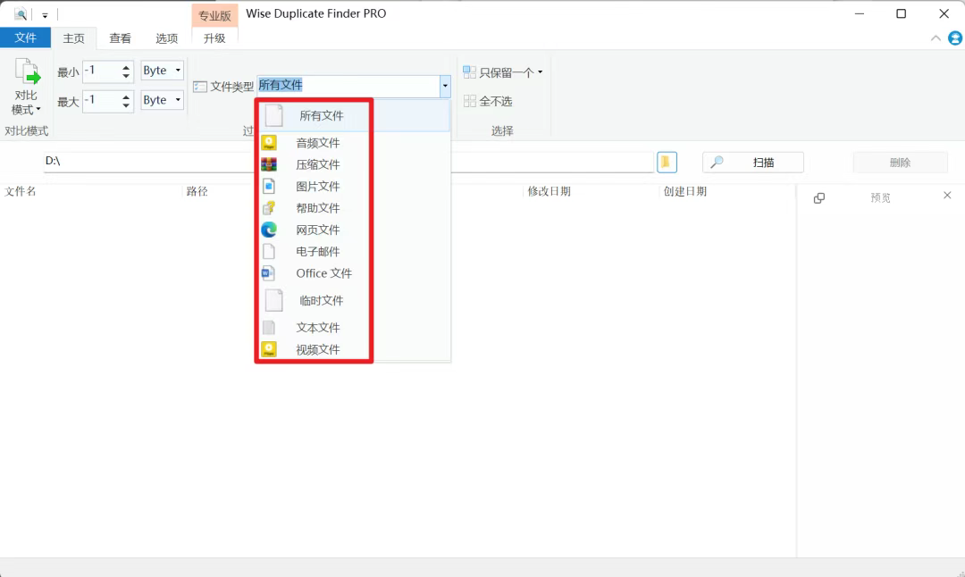Click the 删除 button

tap(900, 163)
